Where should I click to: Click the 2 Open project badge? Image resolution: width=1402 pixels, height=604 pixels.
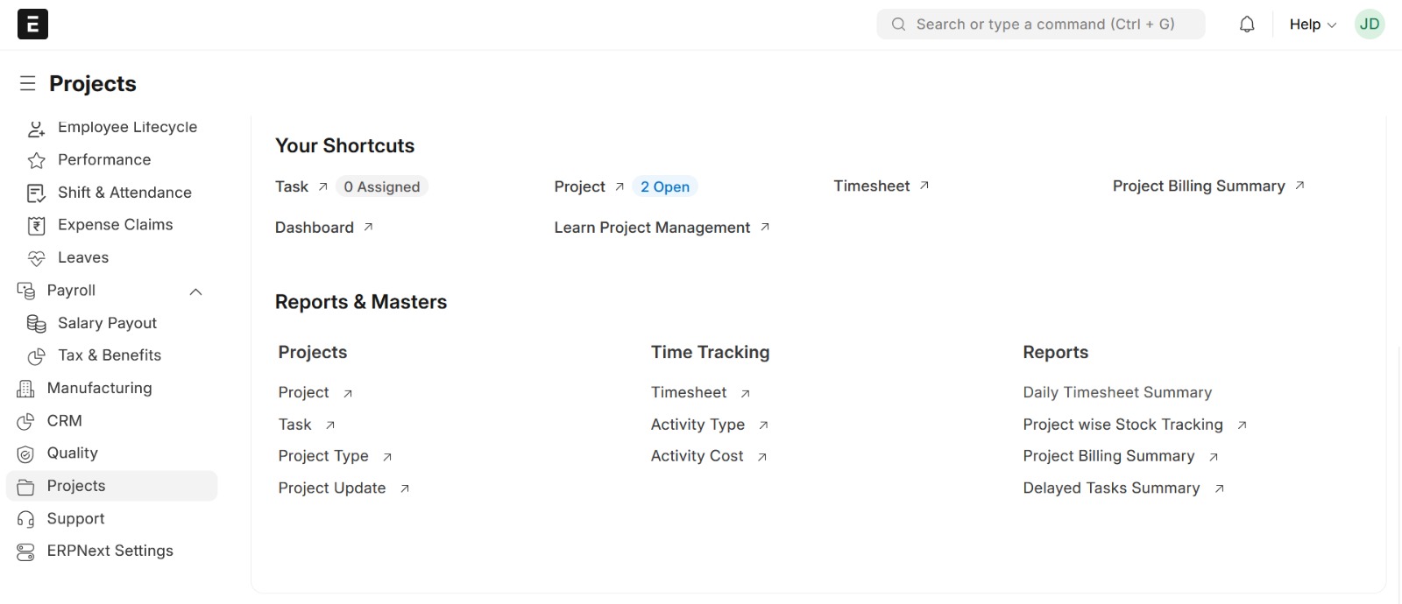664,186
